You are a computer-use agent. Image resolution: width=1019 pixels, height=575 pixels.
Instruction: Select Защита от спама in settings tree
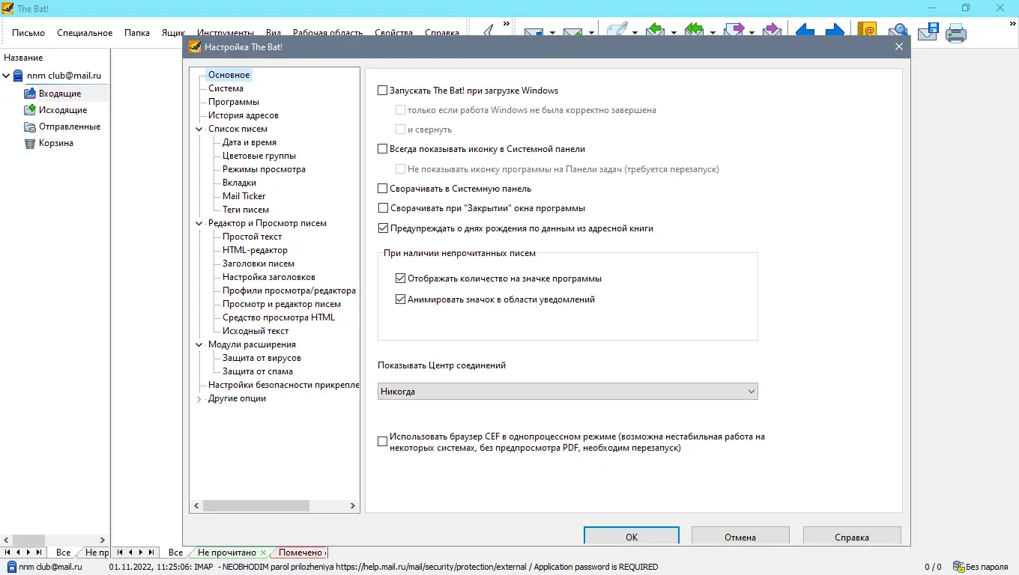258,371
